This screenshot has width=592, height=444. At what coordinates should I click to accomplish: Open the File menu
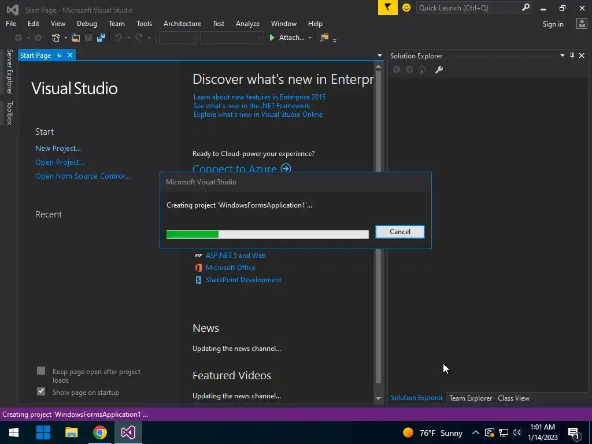(11, 23)
